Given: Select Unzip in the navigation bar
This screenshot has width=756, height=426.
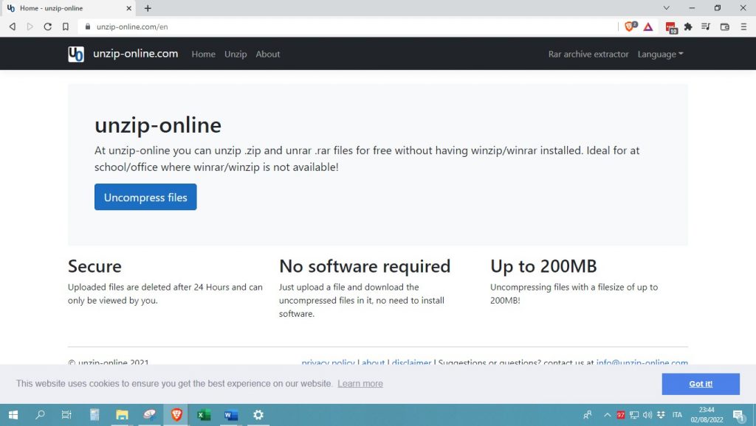Looking at the screenshot, I should click(236, 54).
